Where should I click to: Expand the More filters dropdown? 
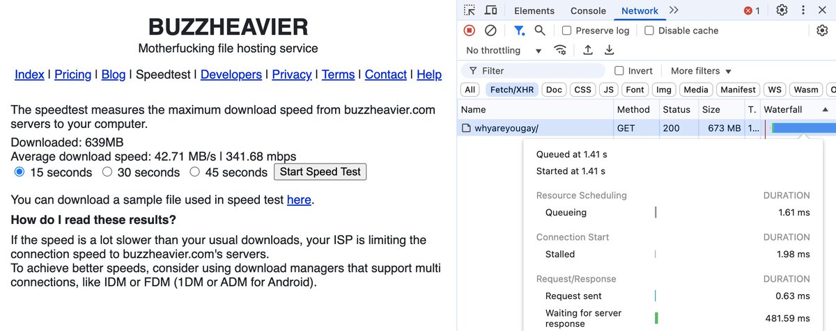point(701,71)
